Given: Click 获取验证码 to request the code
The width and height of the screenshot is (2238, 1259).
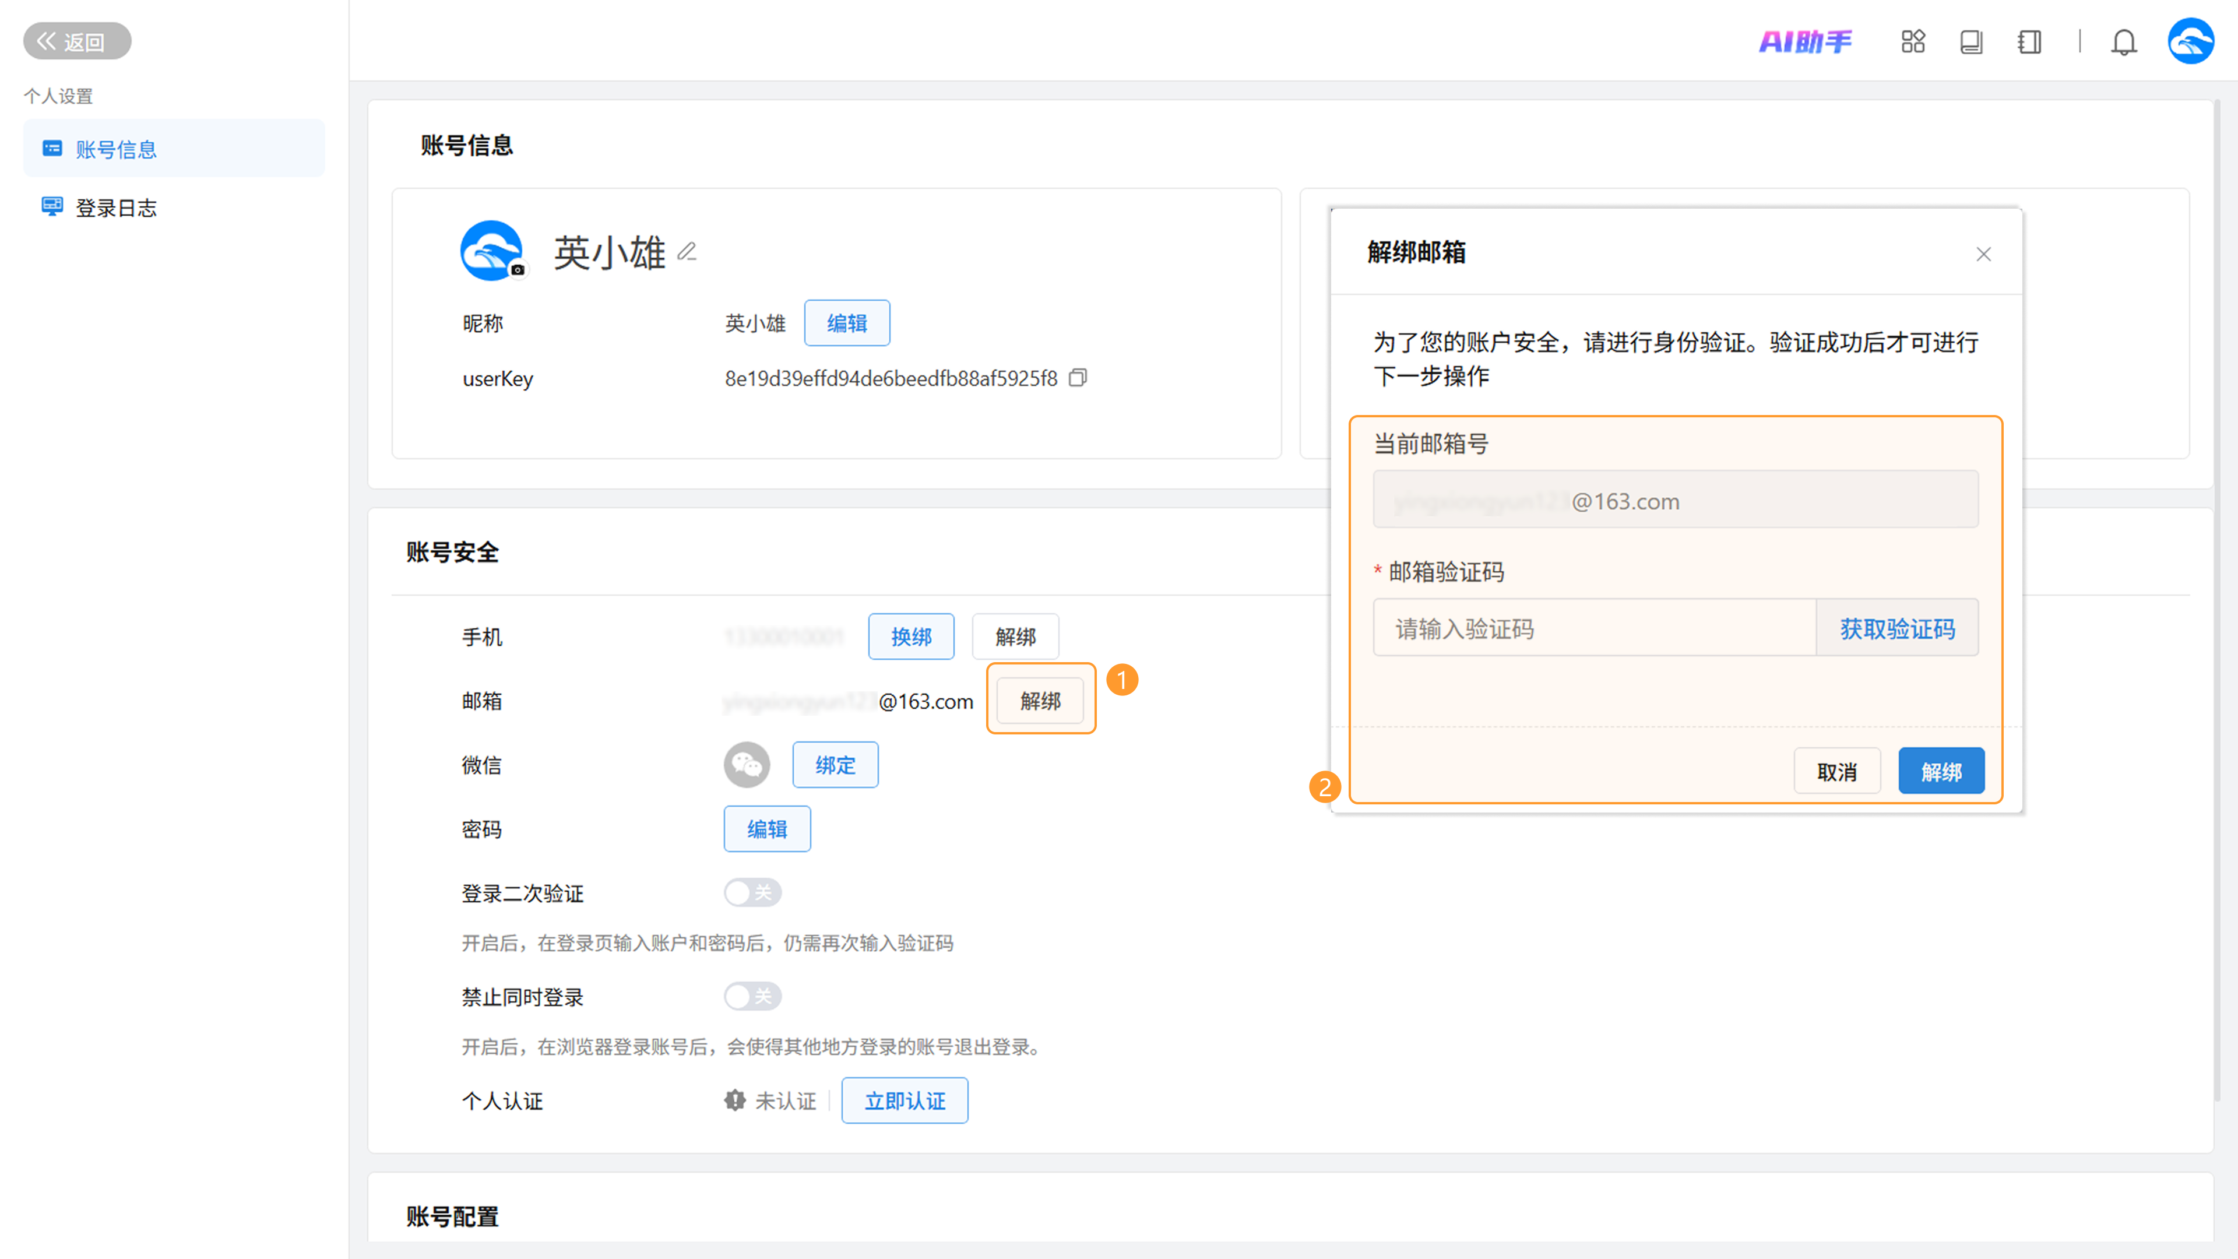Looking at the screenshot, I should (1896, 628).
